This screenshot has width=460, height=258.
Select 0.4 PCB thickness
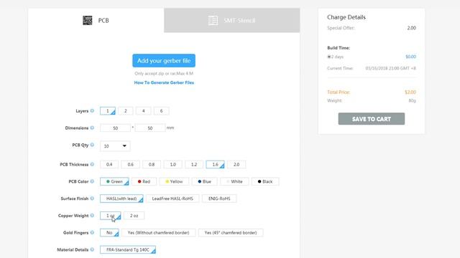pos(109,164)
